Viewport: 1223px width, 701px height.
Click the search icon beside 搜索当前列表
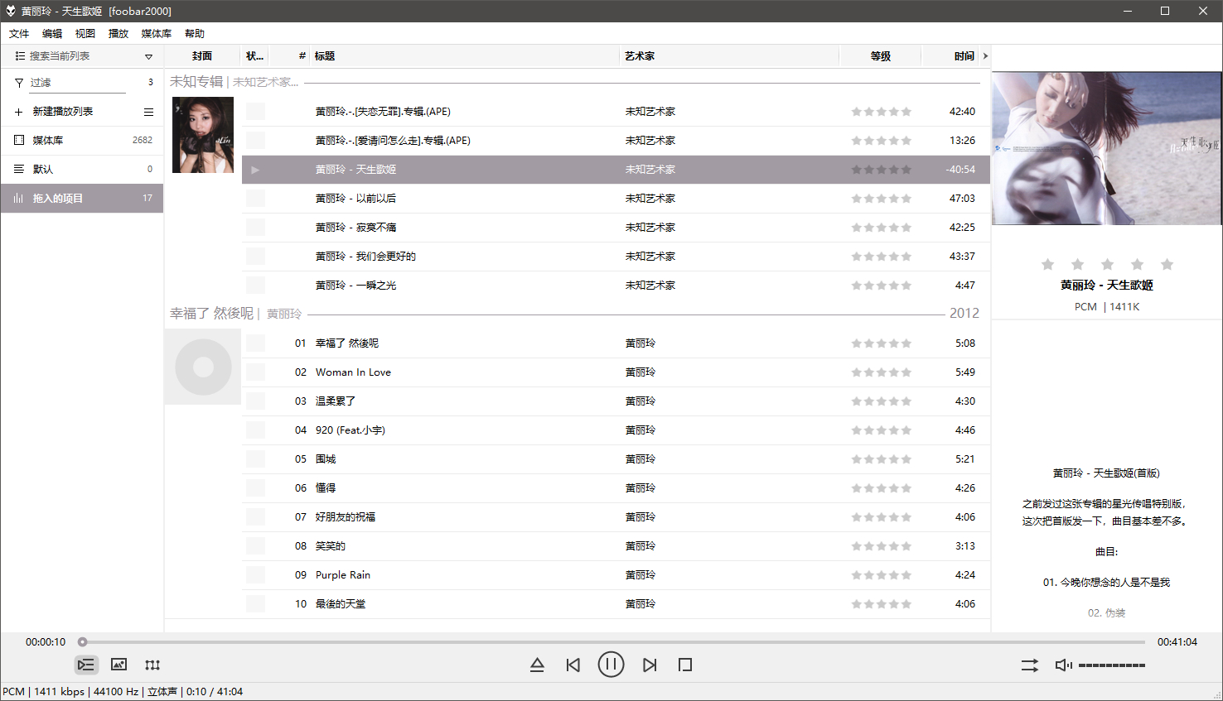[x=17, y=56]
